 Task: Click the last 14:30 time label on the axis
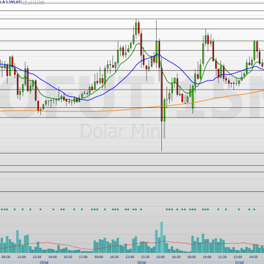[x=253, y=257]
